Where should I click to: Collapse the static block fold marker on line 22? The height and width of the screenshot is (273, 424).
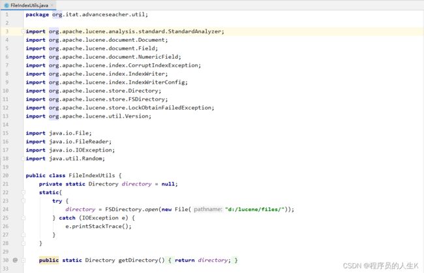click(23, 192)
